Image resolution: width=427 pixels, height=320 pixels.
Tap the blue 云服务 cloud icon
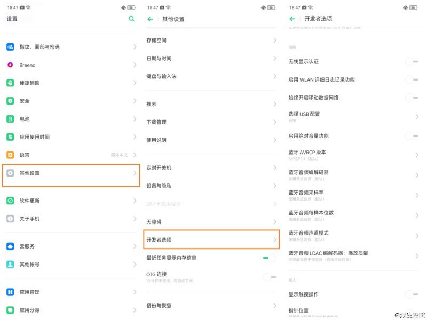pyautogui.click(x=10, y=246)
